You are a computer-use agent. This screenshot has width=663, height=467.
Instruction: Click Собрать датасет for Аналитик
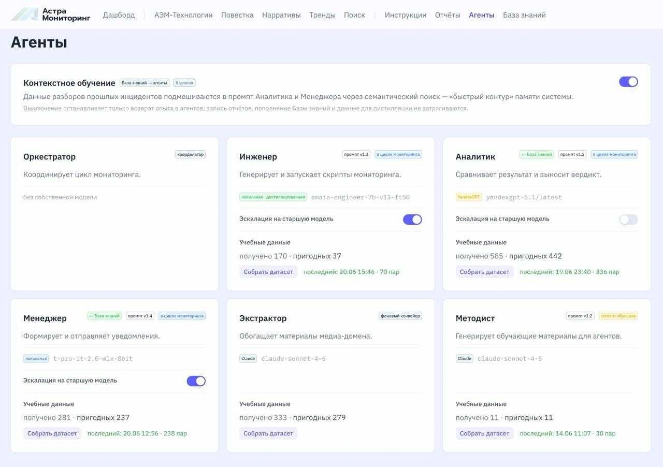pos(484,272)
